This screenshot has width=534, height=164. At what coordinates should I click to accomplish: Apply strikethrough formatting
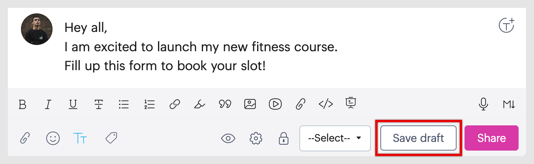(x=99, y=104)
